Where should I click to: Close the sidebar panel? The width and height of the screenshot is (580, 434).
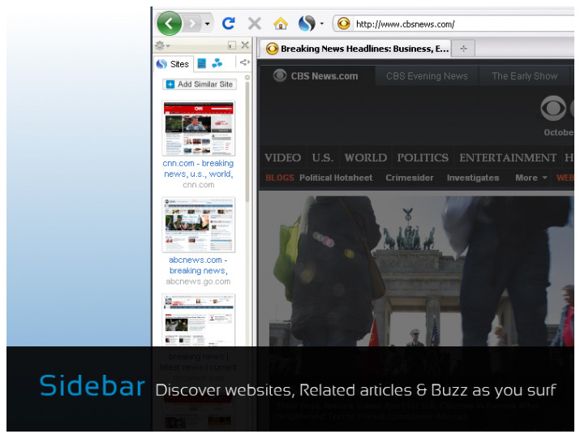point(244,45)
